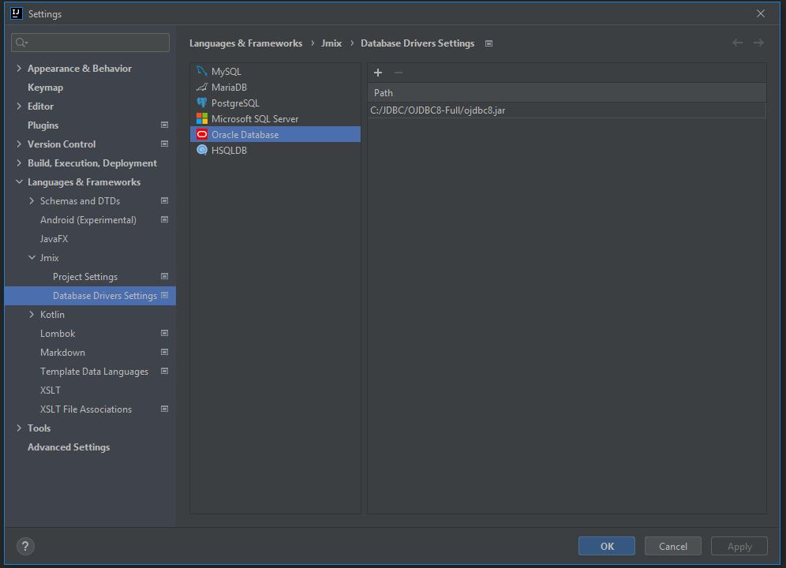Viewport: 786px width, 568px height.
Task: Click project icon next to Android (Experimental)
Action: pos(164,219)
